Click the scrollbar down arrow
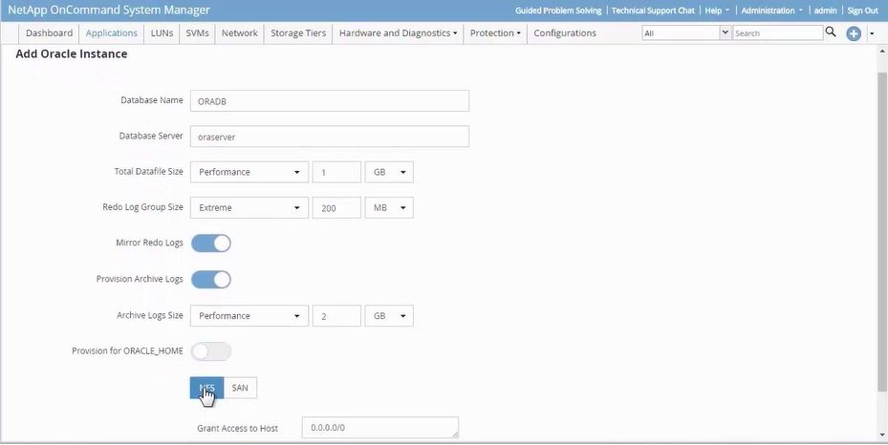 pos(882,435)
